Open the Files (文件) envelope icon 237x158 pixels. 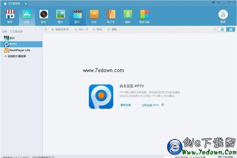94,14
